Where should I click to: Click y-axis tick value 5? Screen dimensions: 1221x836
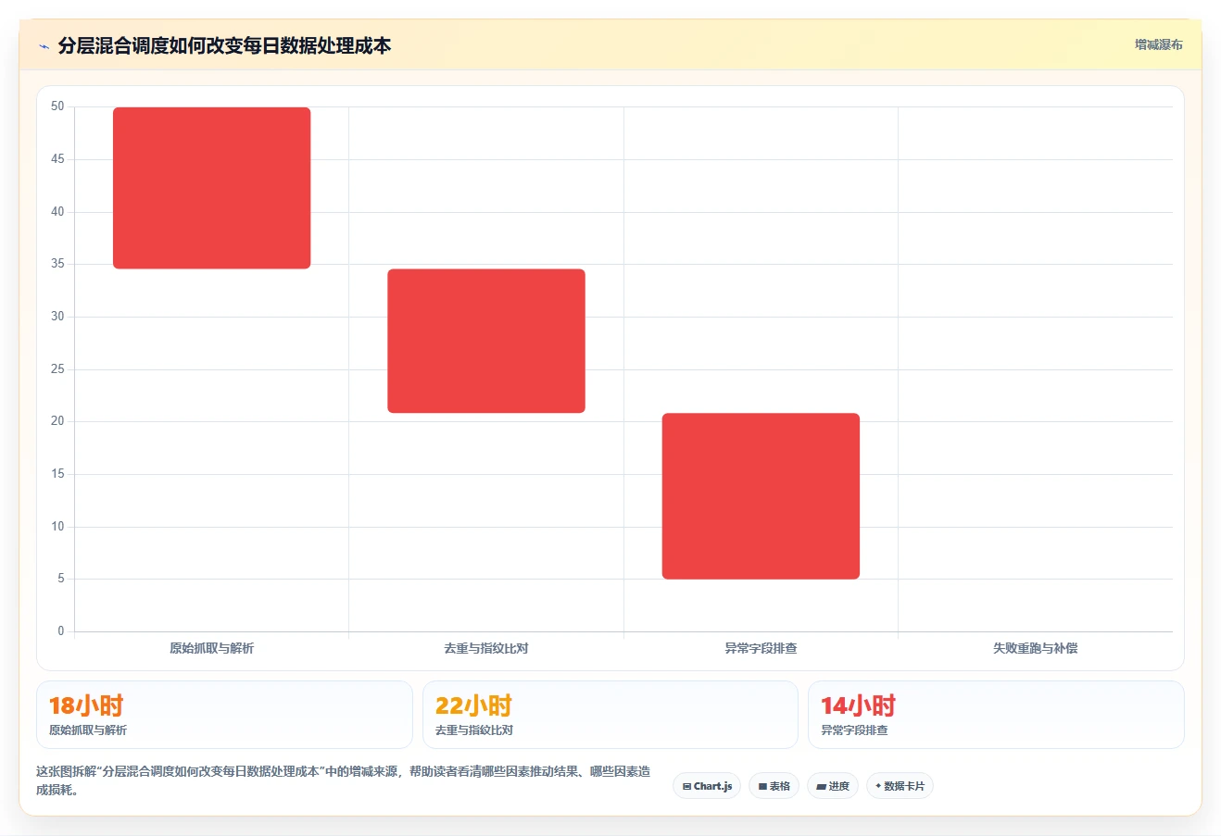tap(60, 579)
